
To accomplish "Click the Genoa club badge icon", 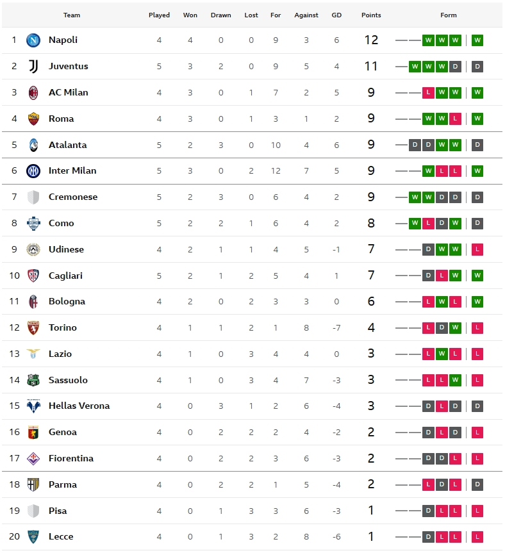I will coord(33,433).
